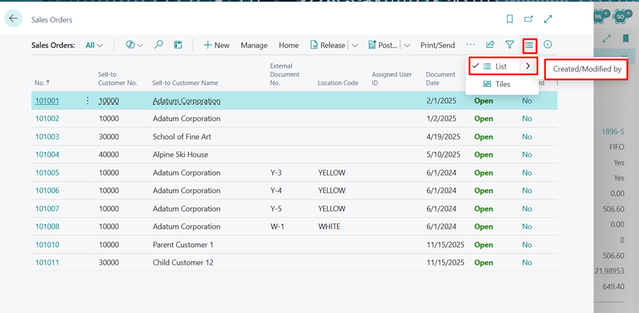Open the Print/Send menu
The width and height of the screenshot is (639, 313).
click(x=437, y=45)
